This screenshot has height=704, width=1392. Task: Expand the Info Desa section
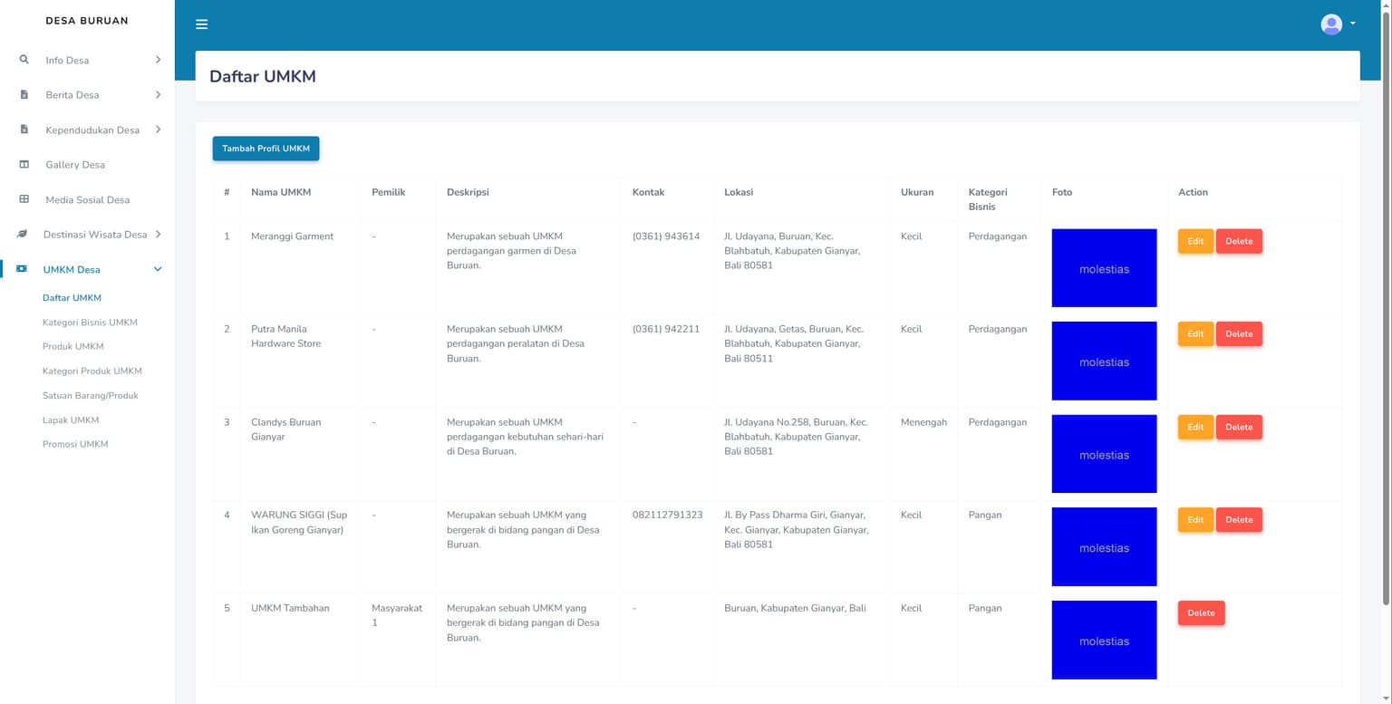click(158, 60)
